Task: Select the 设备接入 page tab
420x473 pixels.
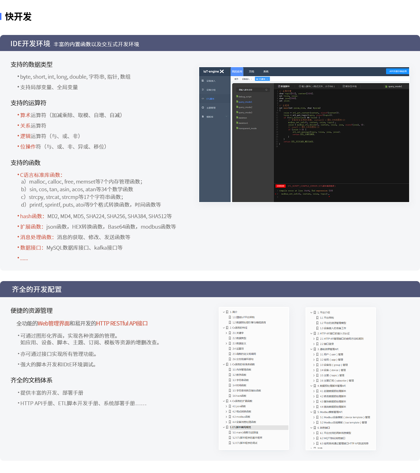Action: [247, 79]
